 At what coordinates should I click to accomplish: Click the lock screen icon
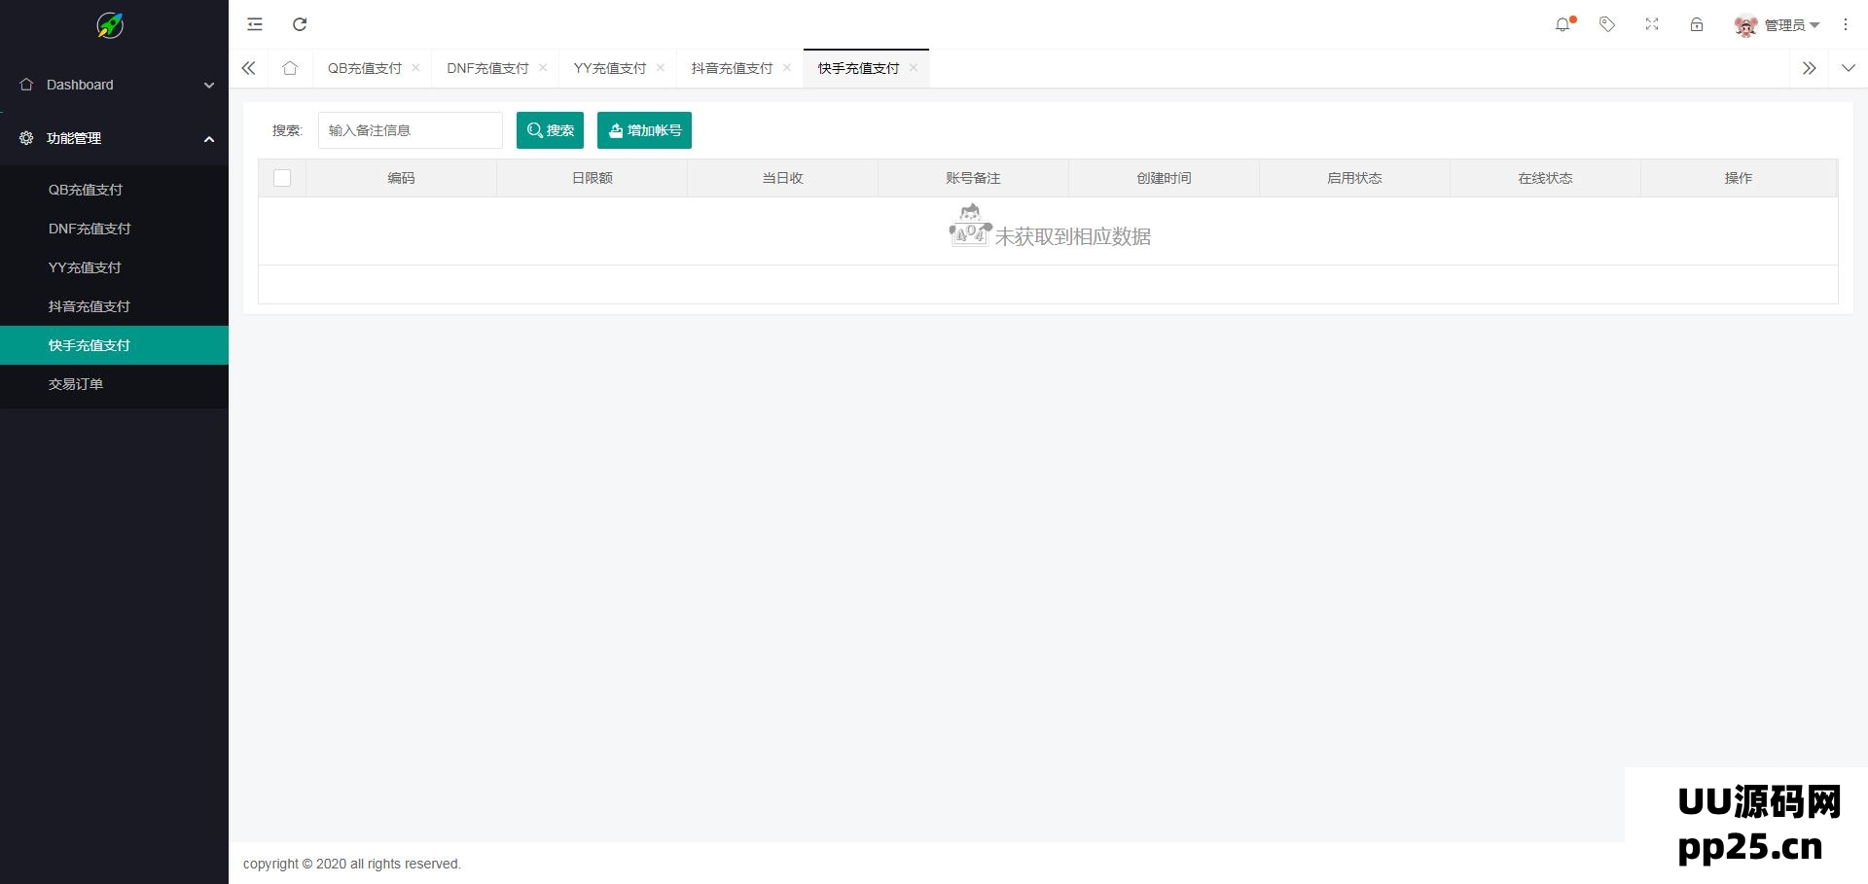(x=1696, y=24)
